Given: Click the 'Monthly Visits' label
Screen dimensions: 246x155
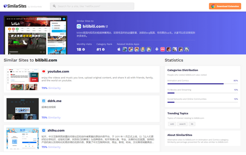Looking at the screenshot, I should click(x=84, y=44).
